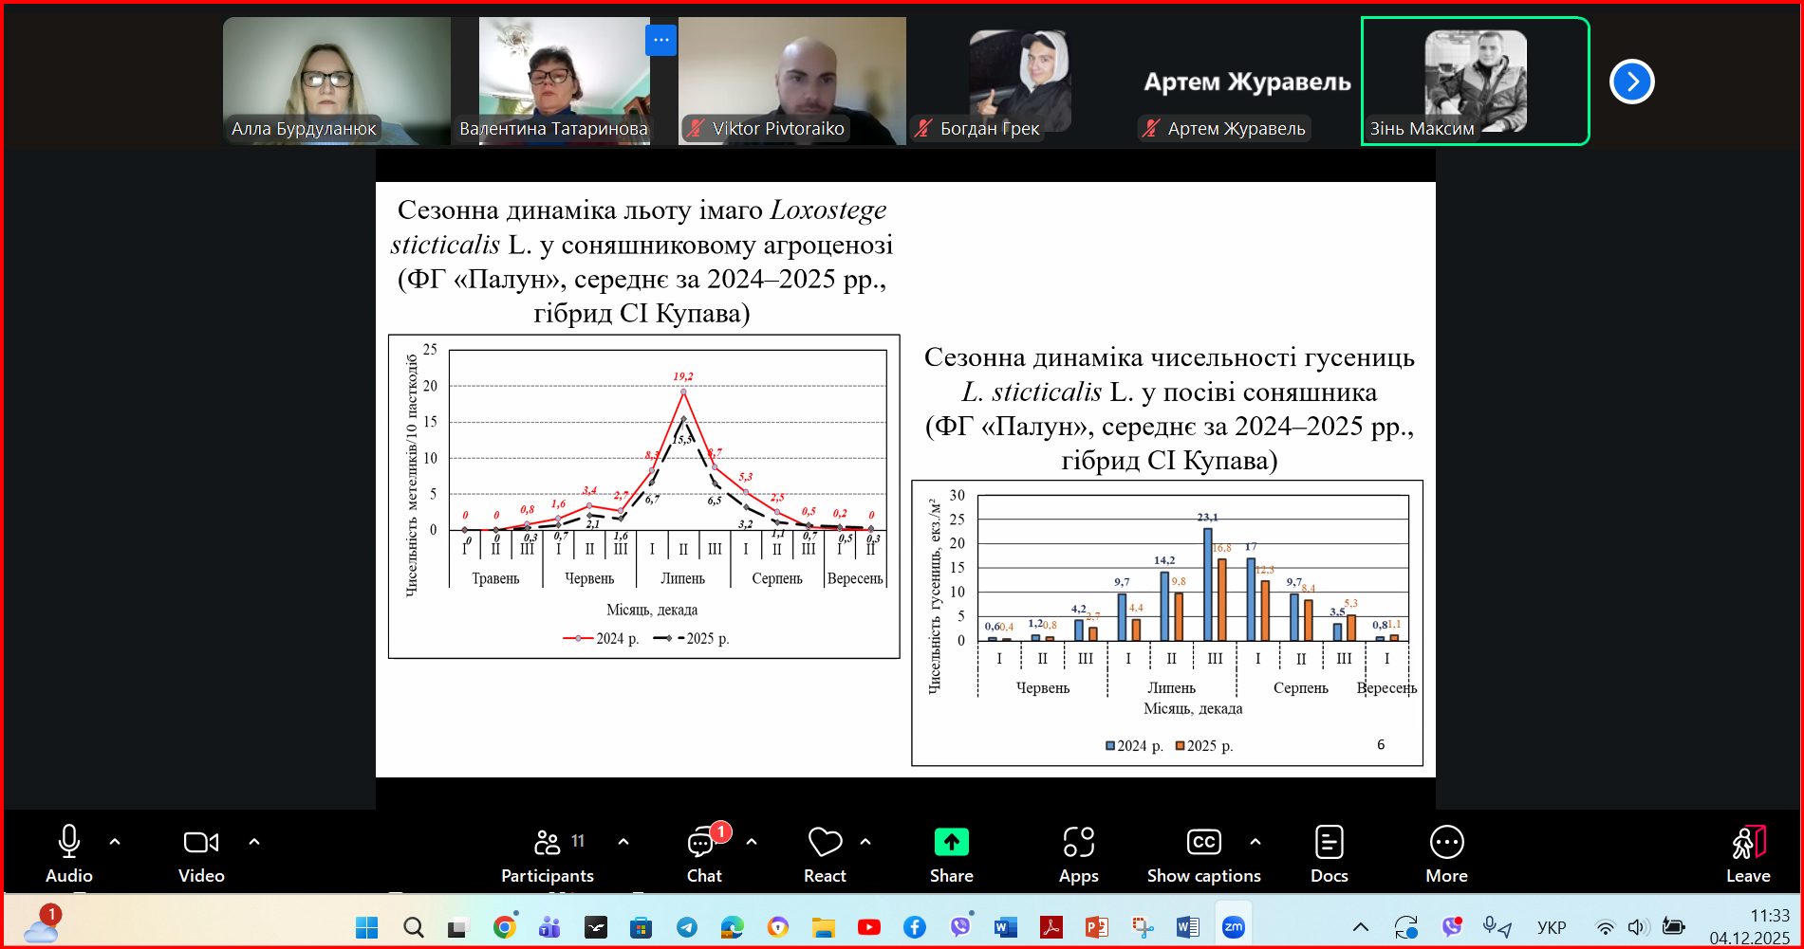Leave the meeting
Screen dimensions: 1804x949
(1747, 853)
